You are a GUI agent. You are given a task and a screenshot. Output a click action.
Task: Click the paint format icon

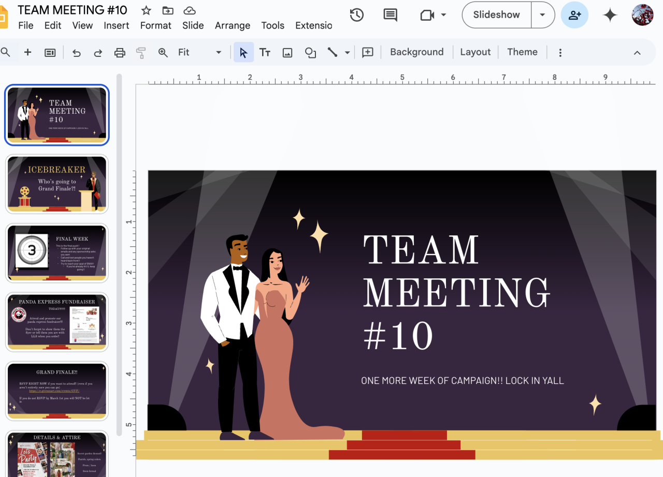click(141, 52)
